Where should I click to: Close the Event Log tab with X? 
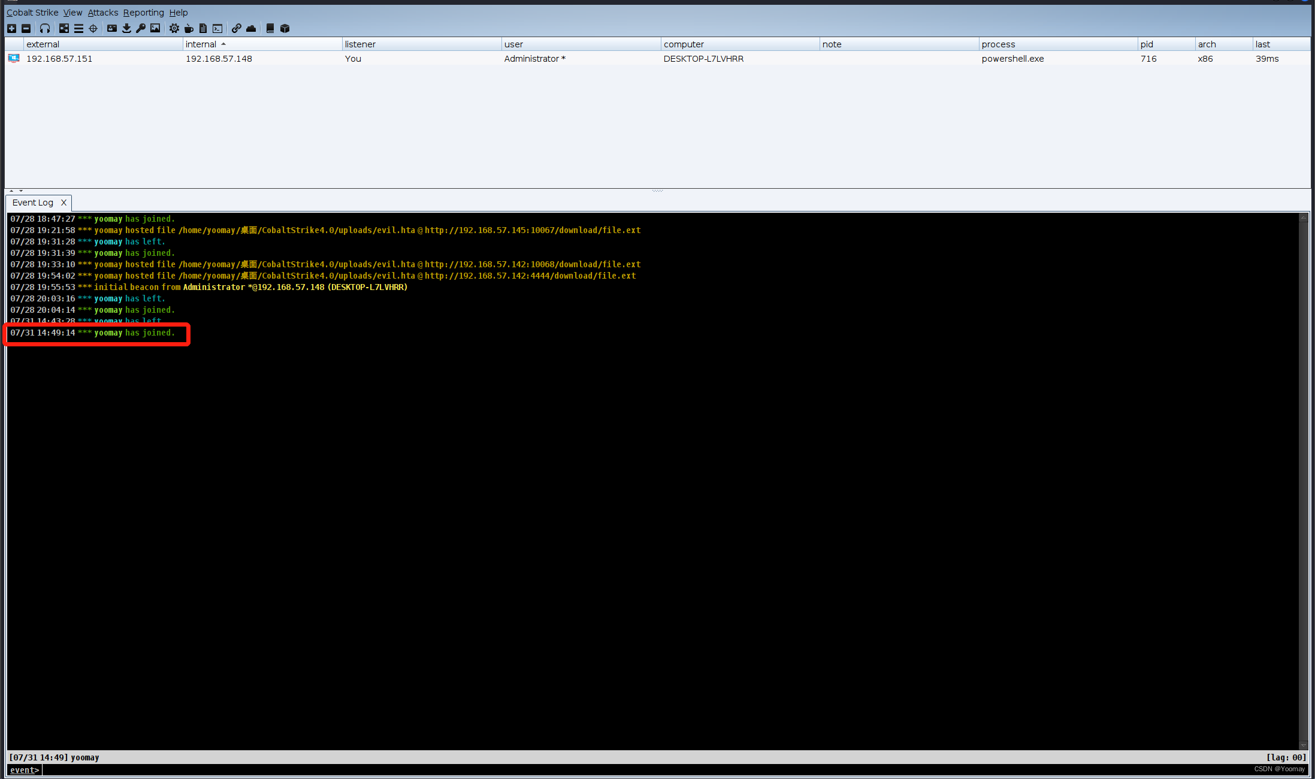64,203
